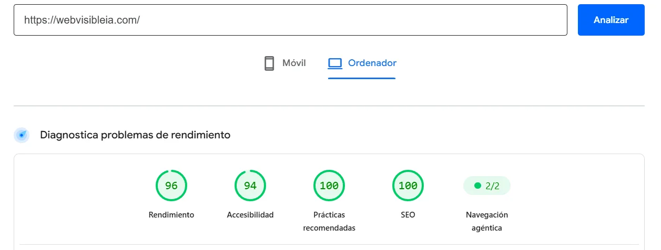Click the SEO label under the gauge
The height and width of the screenshot is (250, 661).
[408, 215]
